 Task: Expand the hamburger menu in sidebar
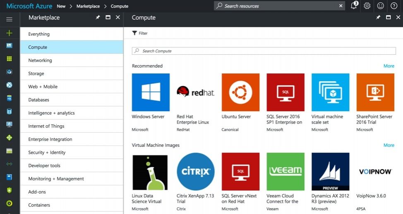pos(9,19)
